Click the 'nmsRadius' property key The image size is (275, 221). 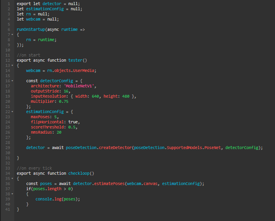click(x=41, y=132)
